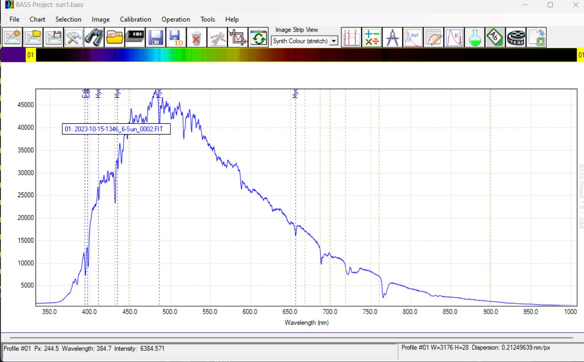
Task: Save as 1D using the floppy 1D icon
Action: click(176, 38)
